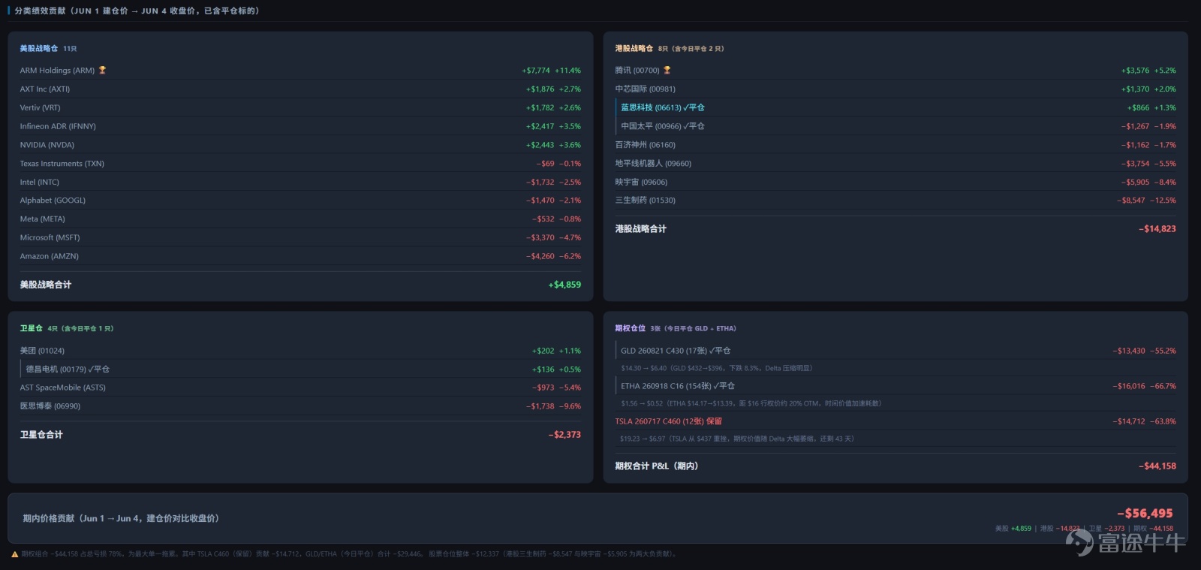The height and width of the screenshot is (570, 1201).
Task: Click the 港股战略合计 total label
Action: (641, 229)
